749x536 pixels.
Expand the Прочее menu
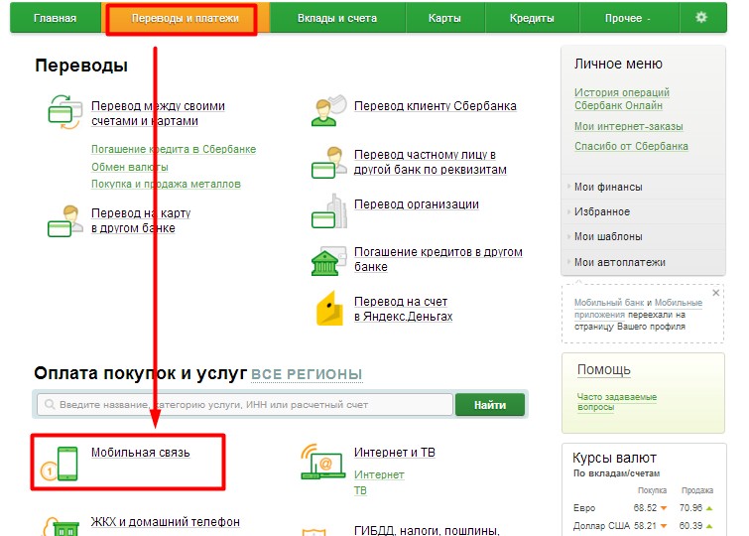coord(628,18)
